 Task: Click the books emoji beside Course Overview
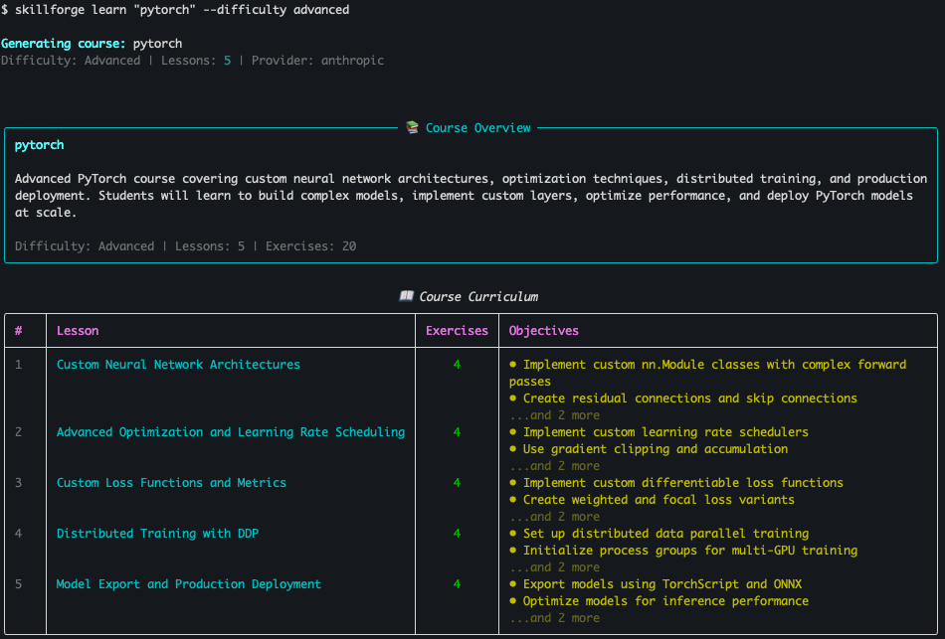(x=412, y=127)
